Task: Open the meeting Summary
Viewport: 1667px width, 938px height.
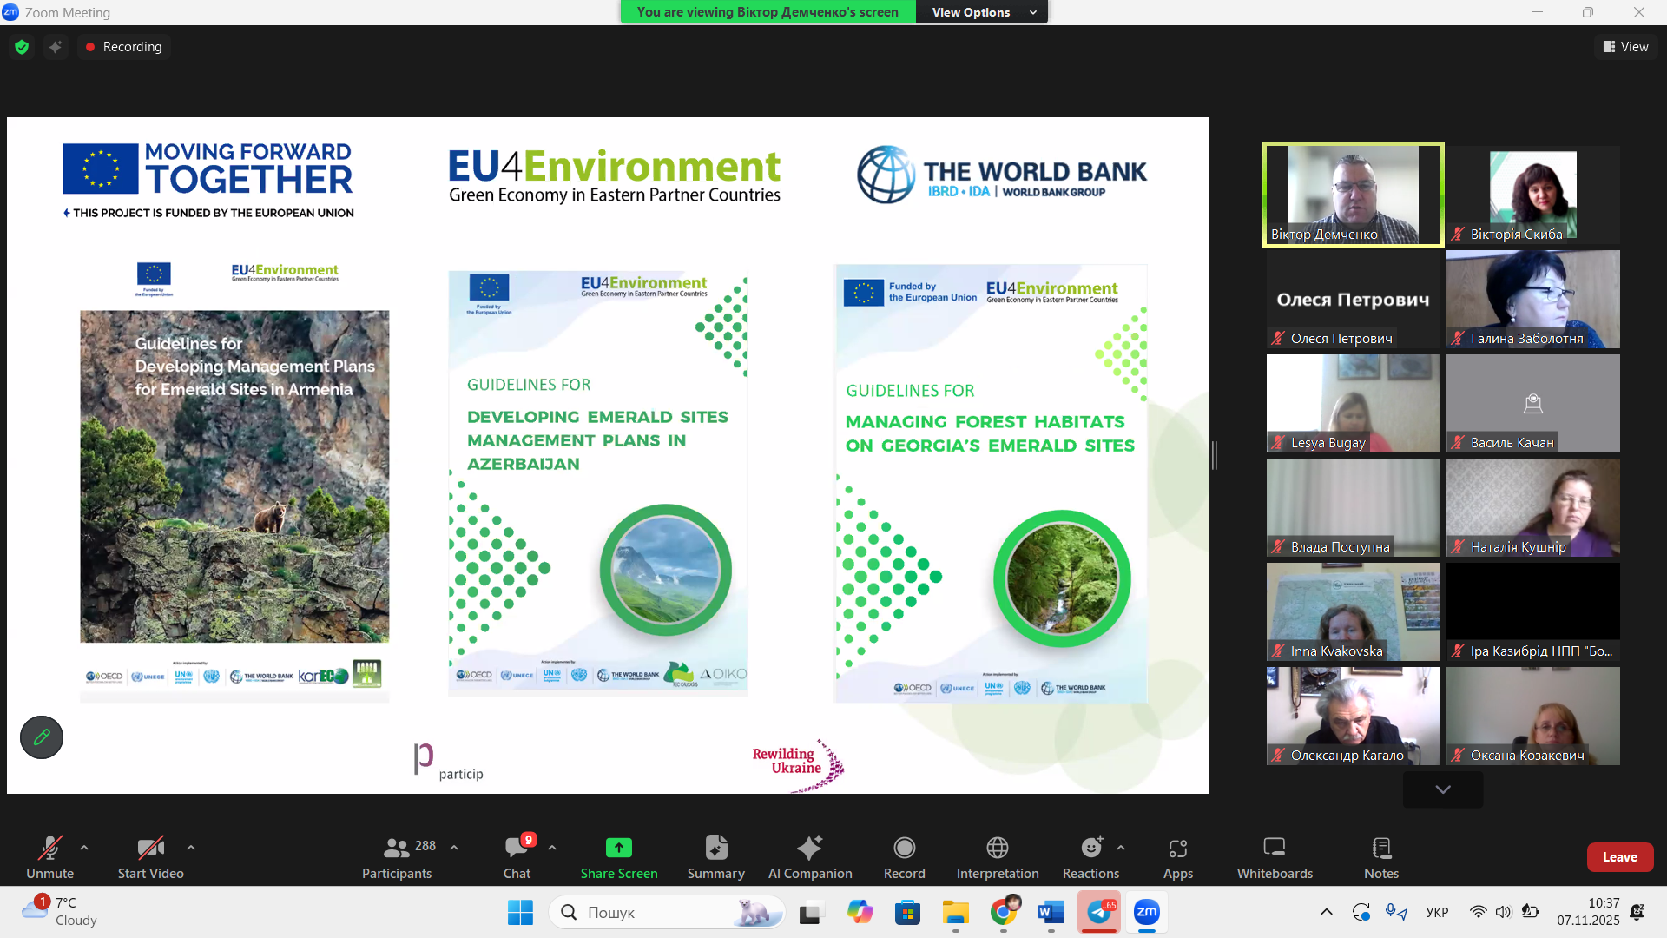Action: pos(715,856)
